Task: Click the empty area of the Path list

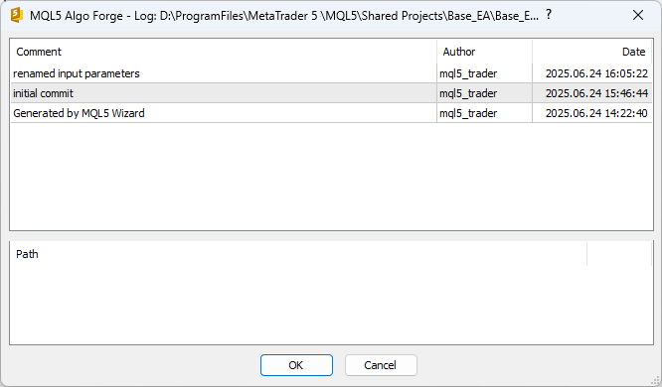Action: coord(331,305)
